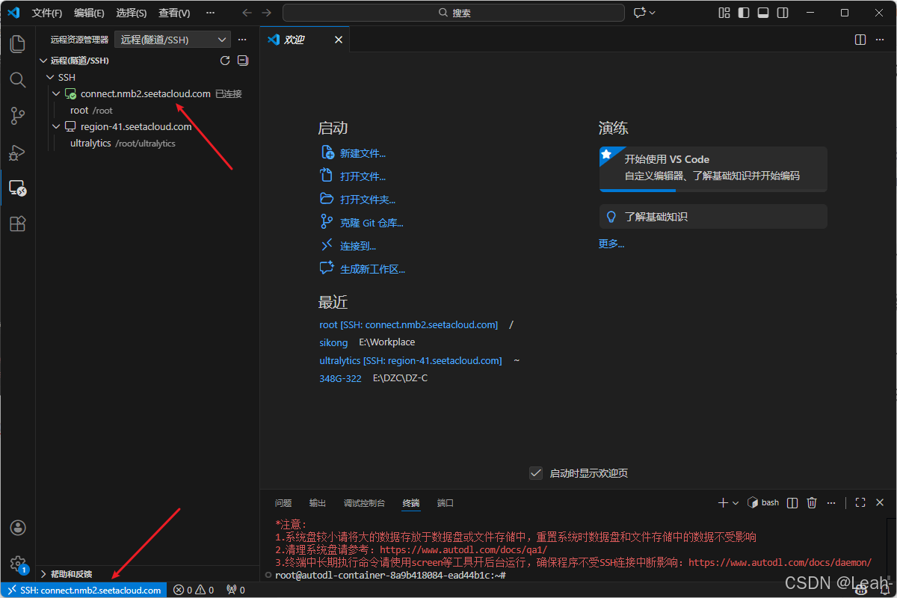Screen dimensions: 897x598
Task: Open the 查看(V) menu
Action: click(x=174, y=13)
